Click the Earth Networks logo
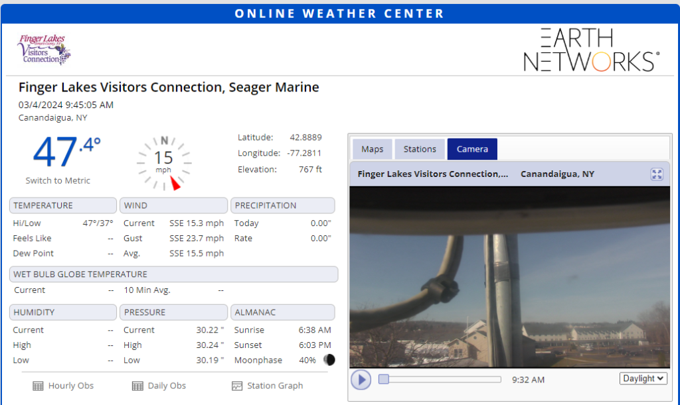 [591, 50]
